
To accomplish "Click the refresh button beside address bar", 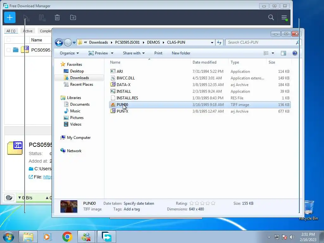I will [219, 43].
